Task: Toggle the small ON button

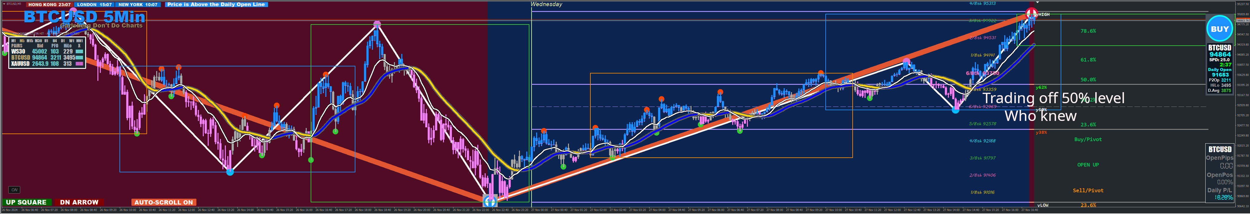Action: click(x=14, y=190)
